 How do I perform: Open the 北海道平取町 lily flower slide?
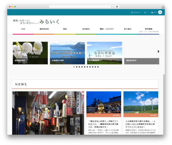coord(30,53)
